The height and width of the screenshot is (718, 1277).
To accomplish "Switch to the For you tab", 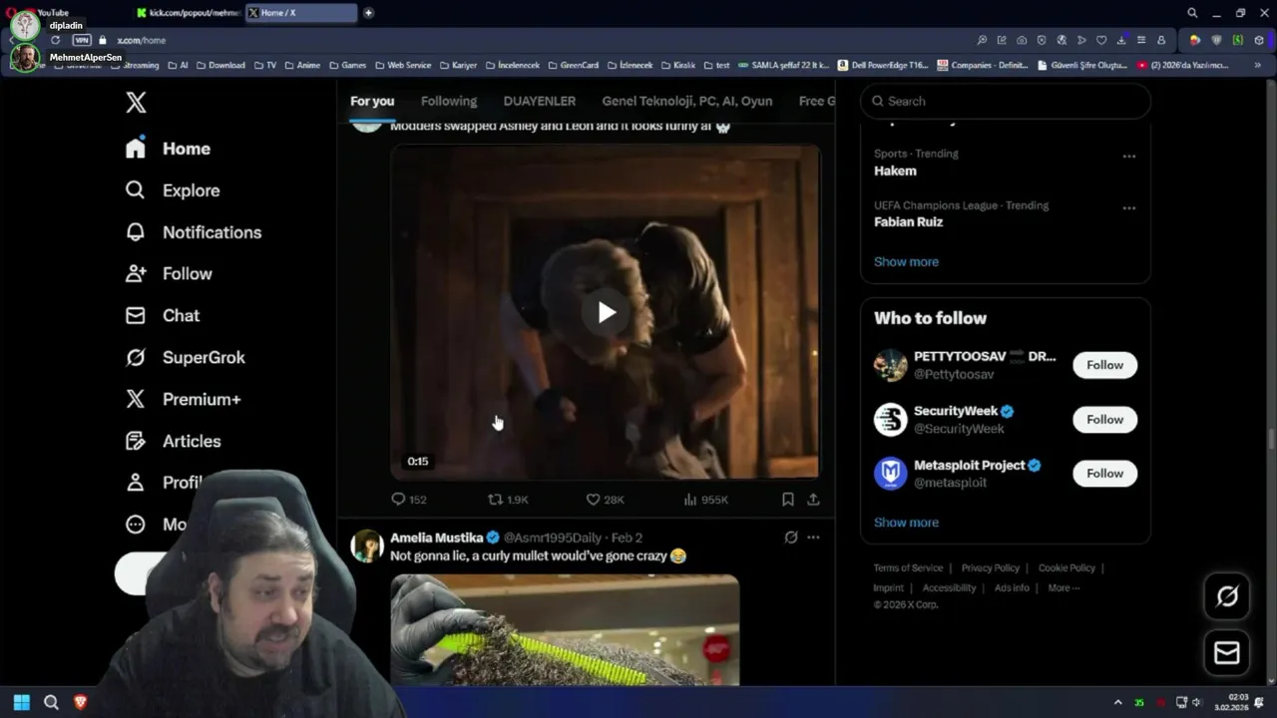I will 372,101.
